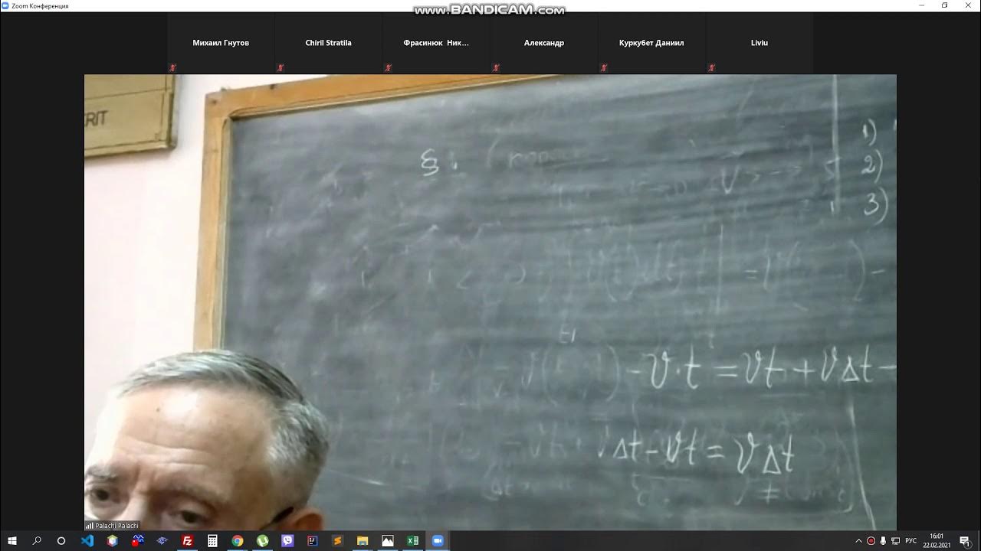The height and width of the screenshot is (551, 981).
Task: Open Windows search from the taskbar
Action: click(37, 541)
